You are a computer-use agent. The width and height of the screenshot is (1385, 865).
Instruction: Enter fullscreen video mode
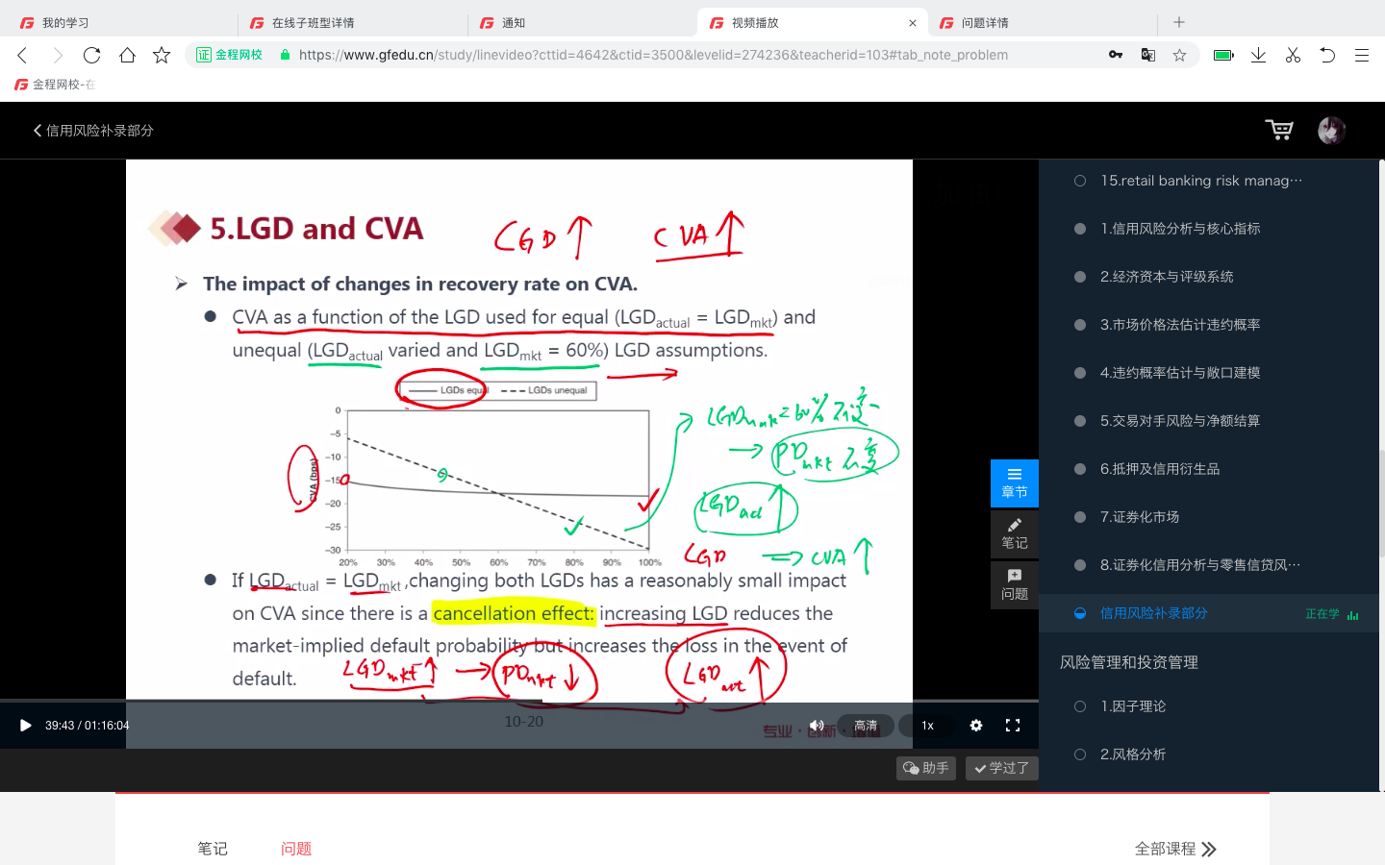coord(1013,726)
